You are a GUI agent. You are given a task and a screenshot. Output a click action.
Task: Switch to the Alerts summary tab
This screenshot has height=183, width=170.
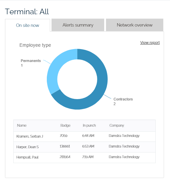78,25
